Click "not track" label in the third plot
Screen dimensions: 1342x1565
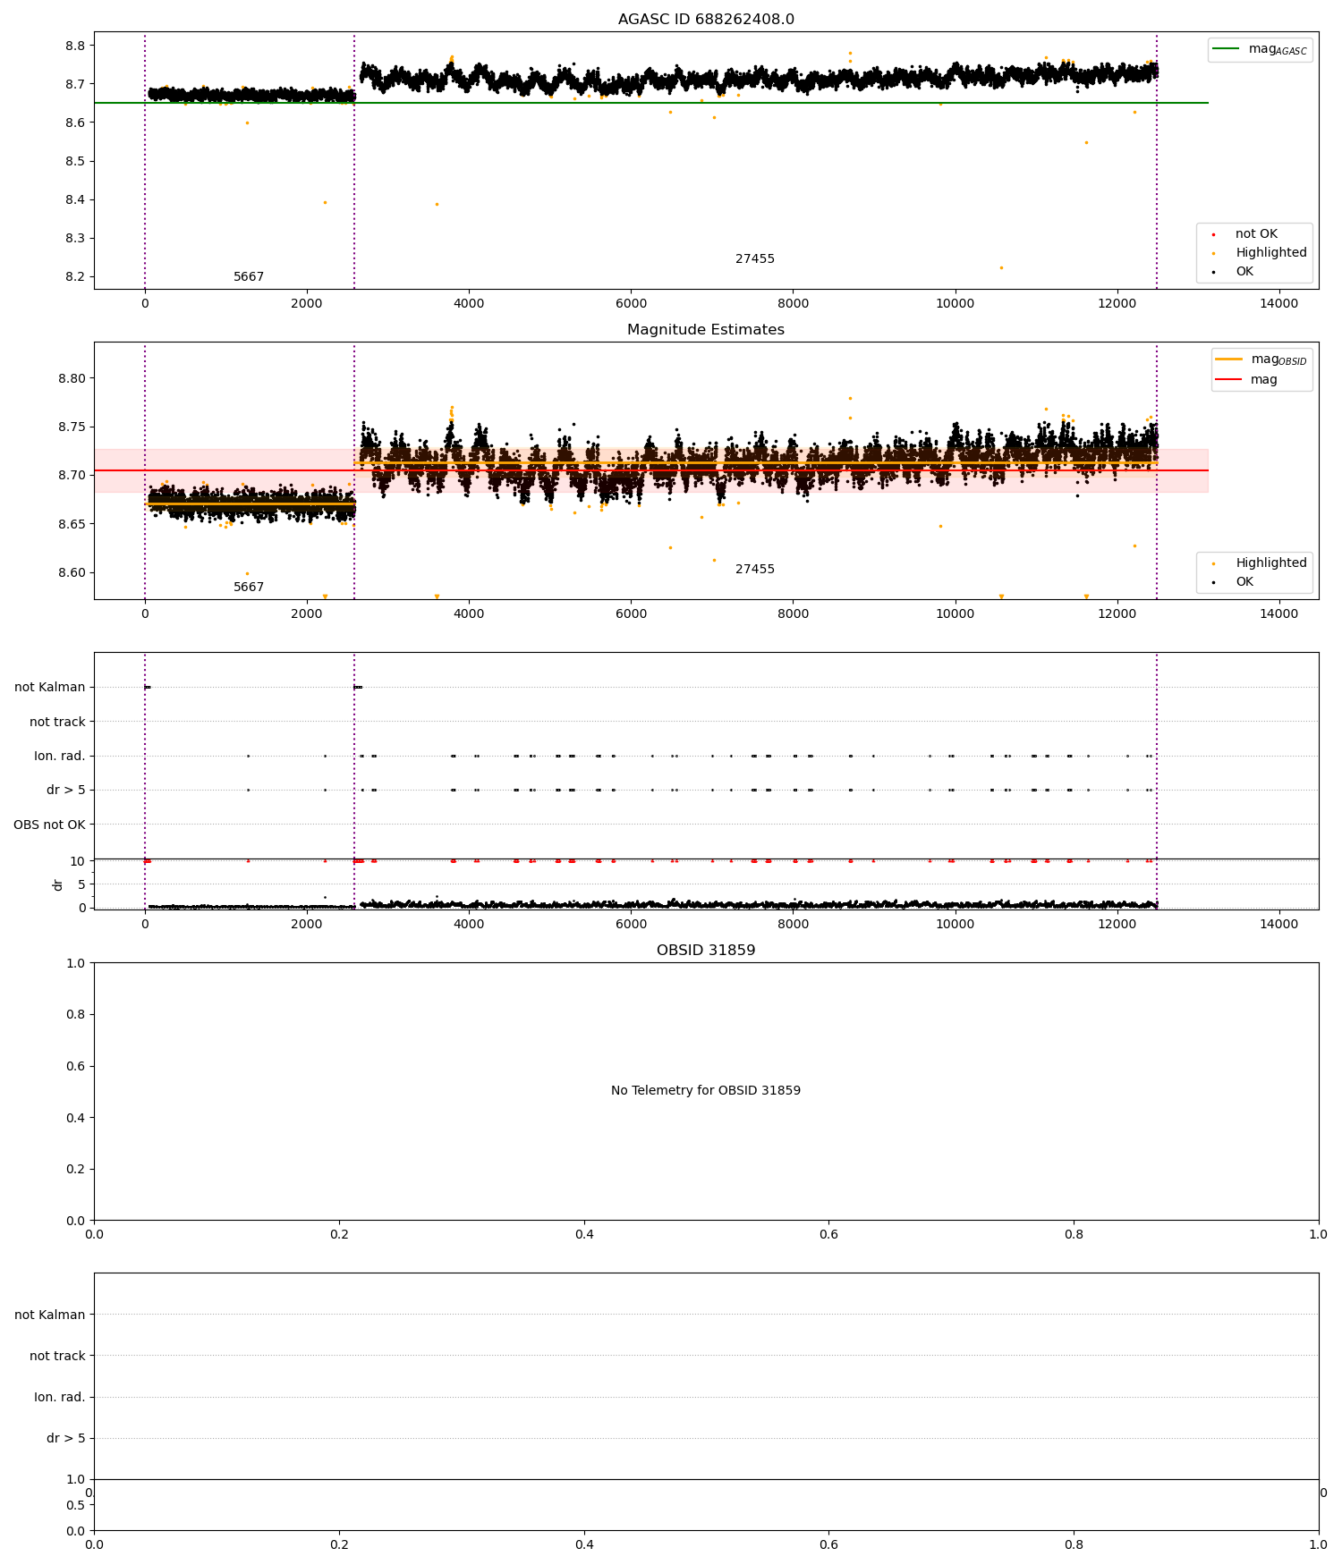[x=57, y=723]
